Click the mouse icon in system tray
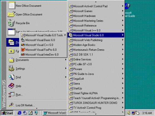Image resolution: width=155 pixels, height=116 pixels. (x=138, y=113)
